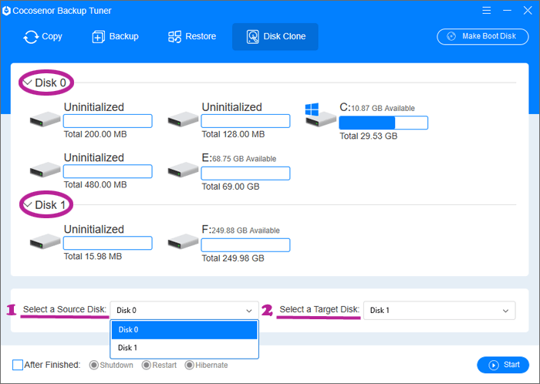This screenshot has width=540, height=384.
Task: Switch to the Backup tab
Action: (x=116, y=36)
